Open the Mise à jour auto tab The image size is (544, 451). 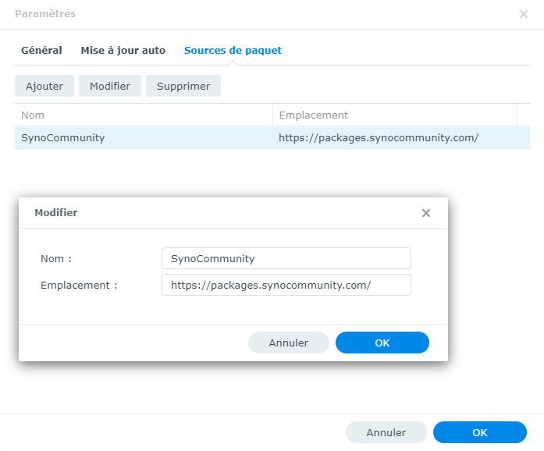(x=123, y=50)
